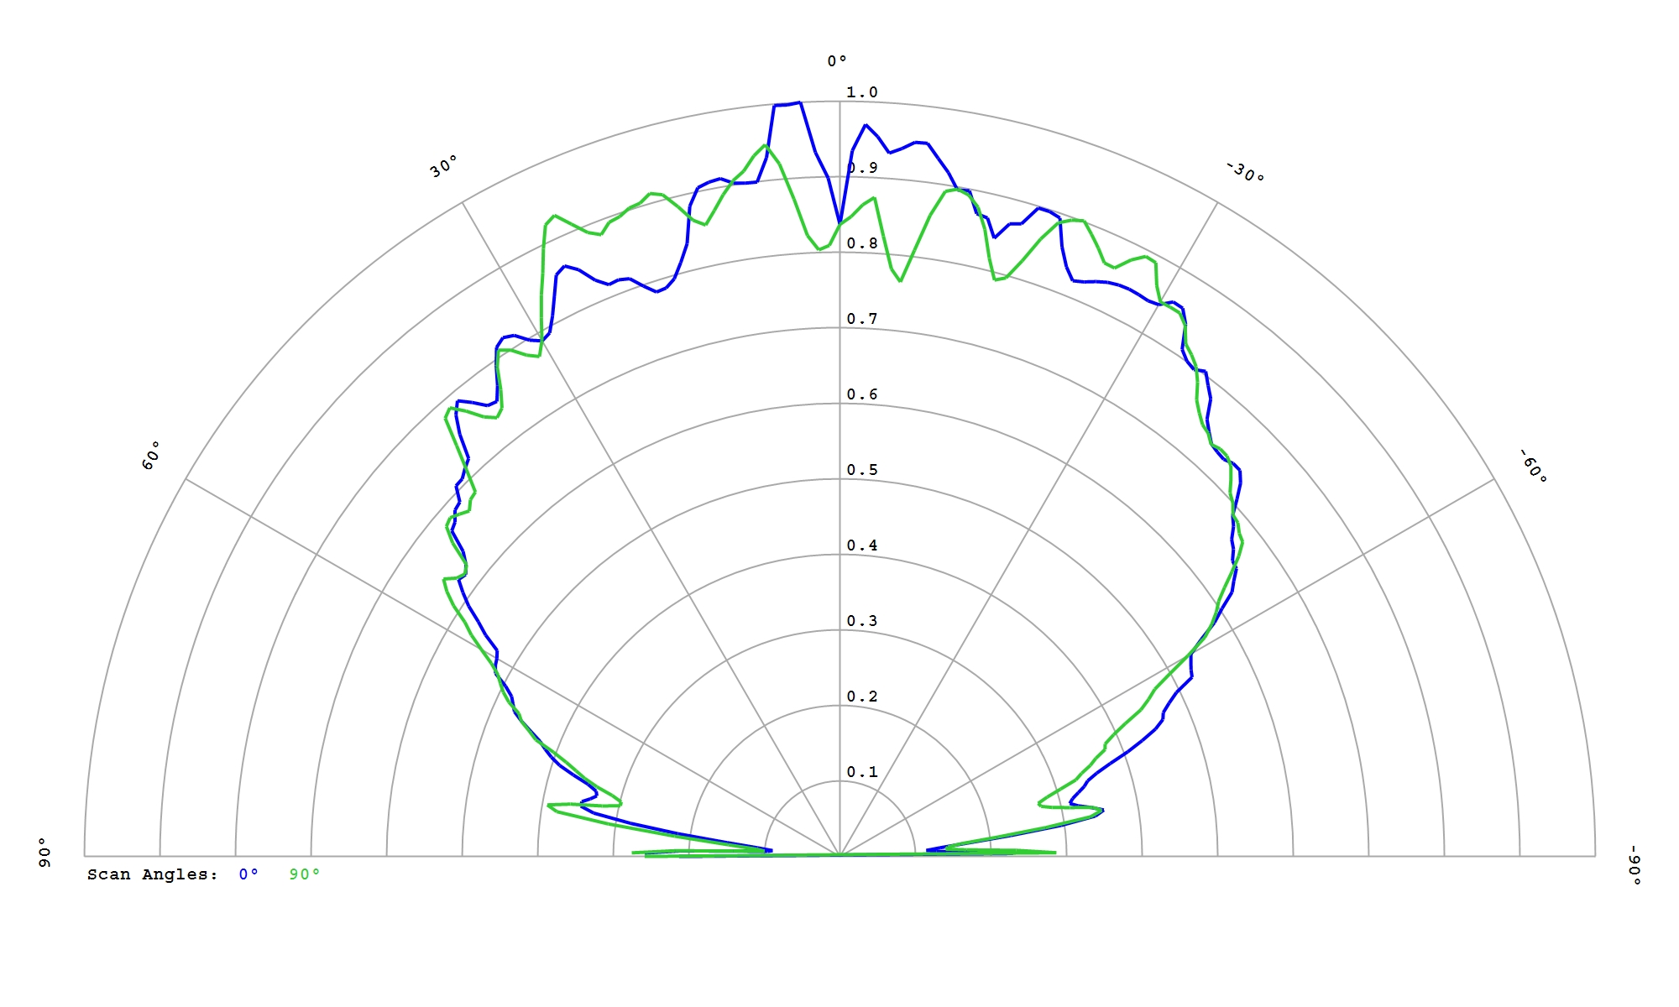Click the 0° angle label at top
The width and height of the screenshot is (1679, 1007).
[x=837, y=61]
